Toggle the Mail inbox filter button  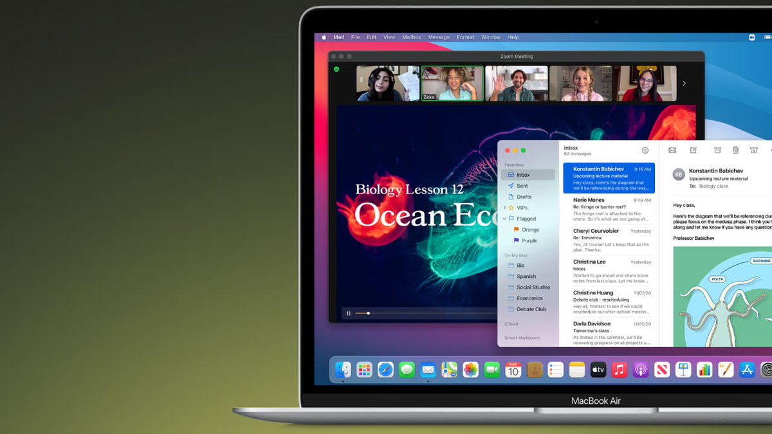(x=645, y=150)
